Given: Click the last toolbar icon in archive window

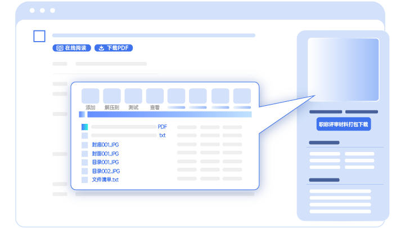Looking at the screenshot, I should click(242, 96).
